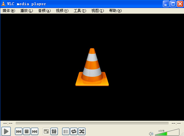Open the 工具(T) menu
This screenshot has height=136, width=184.
coord(80,11)
